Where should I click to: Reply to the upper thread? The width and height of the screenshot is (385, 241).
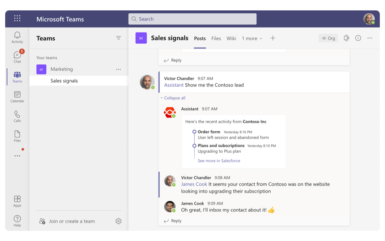(173, 60)
